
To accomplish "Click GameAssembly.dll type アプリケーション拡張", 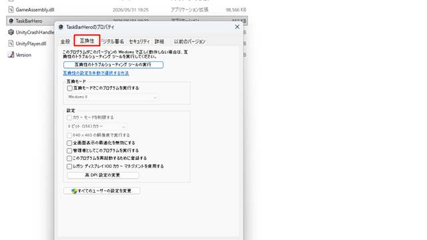I will tap(189, 10).
